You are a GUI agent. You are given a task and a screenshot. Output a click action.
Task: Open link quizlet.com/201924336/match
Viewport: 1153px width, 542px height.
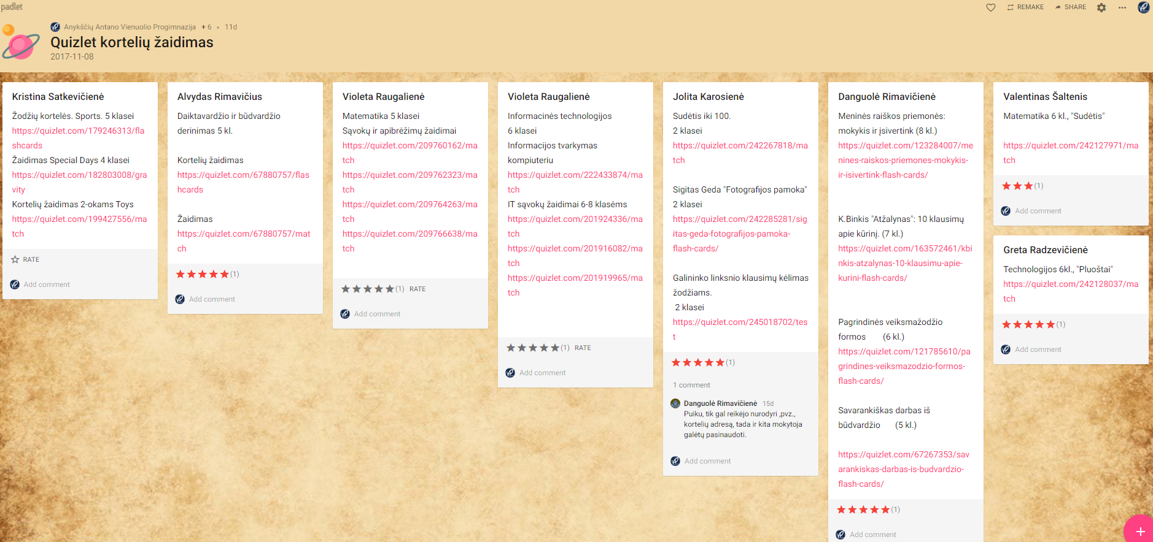[x=575, y=226]
